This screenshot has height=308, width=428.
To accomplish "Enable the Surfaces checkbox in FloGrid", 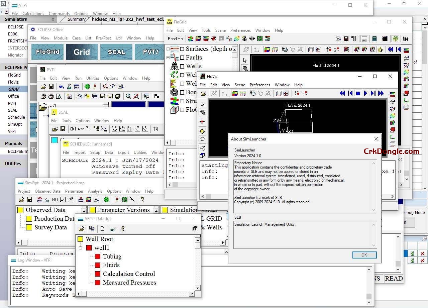I will click(x=182, y=48).
